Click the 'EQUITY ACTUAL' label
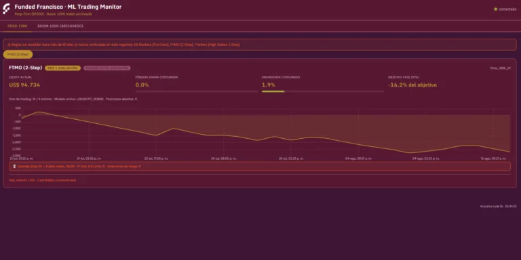This screenshot has width=521, height=260. click(20, 77)
